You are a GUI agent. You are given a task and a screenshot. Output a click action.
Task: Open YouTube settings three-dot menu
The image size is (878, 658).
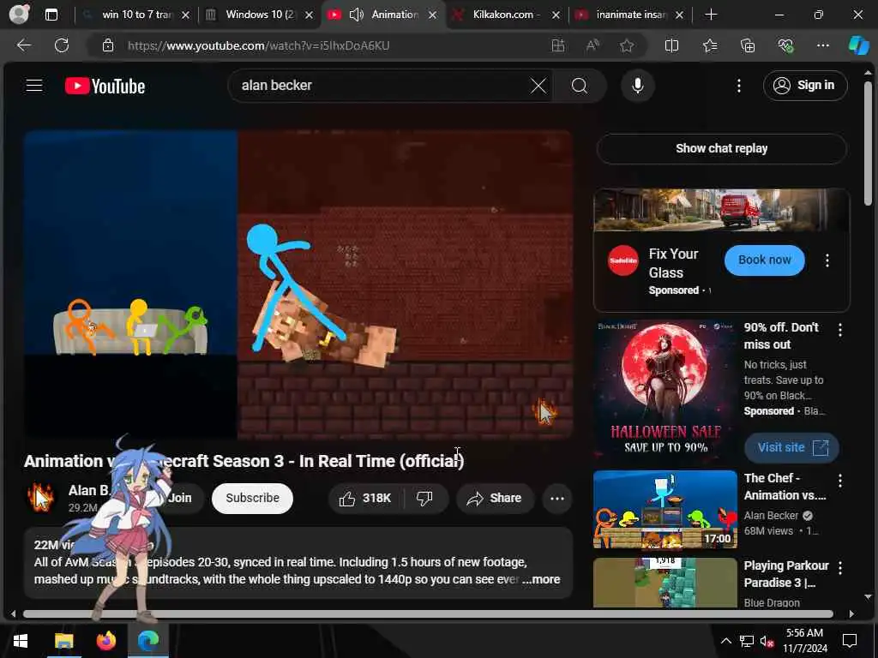click(x=738, y=86)
